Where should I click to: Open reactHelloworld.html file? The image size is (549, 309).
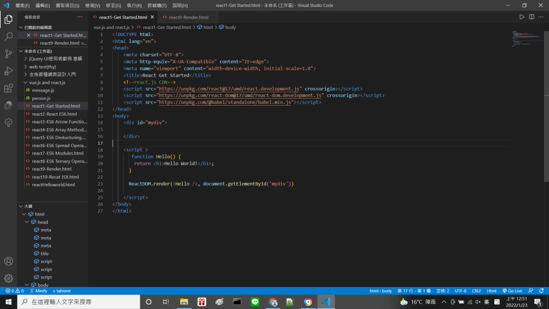pyautogui.click(x=53, y=185)
